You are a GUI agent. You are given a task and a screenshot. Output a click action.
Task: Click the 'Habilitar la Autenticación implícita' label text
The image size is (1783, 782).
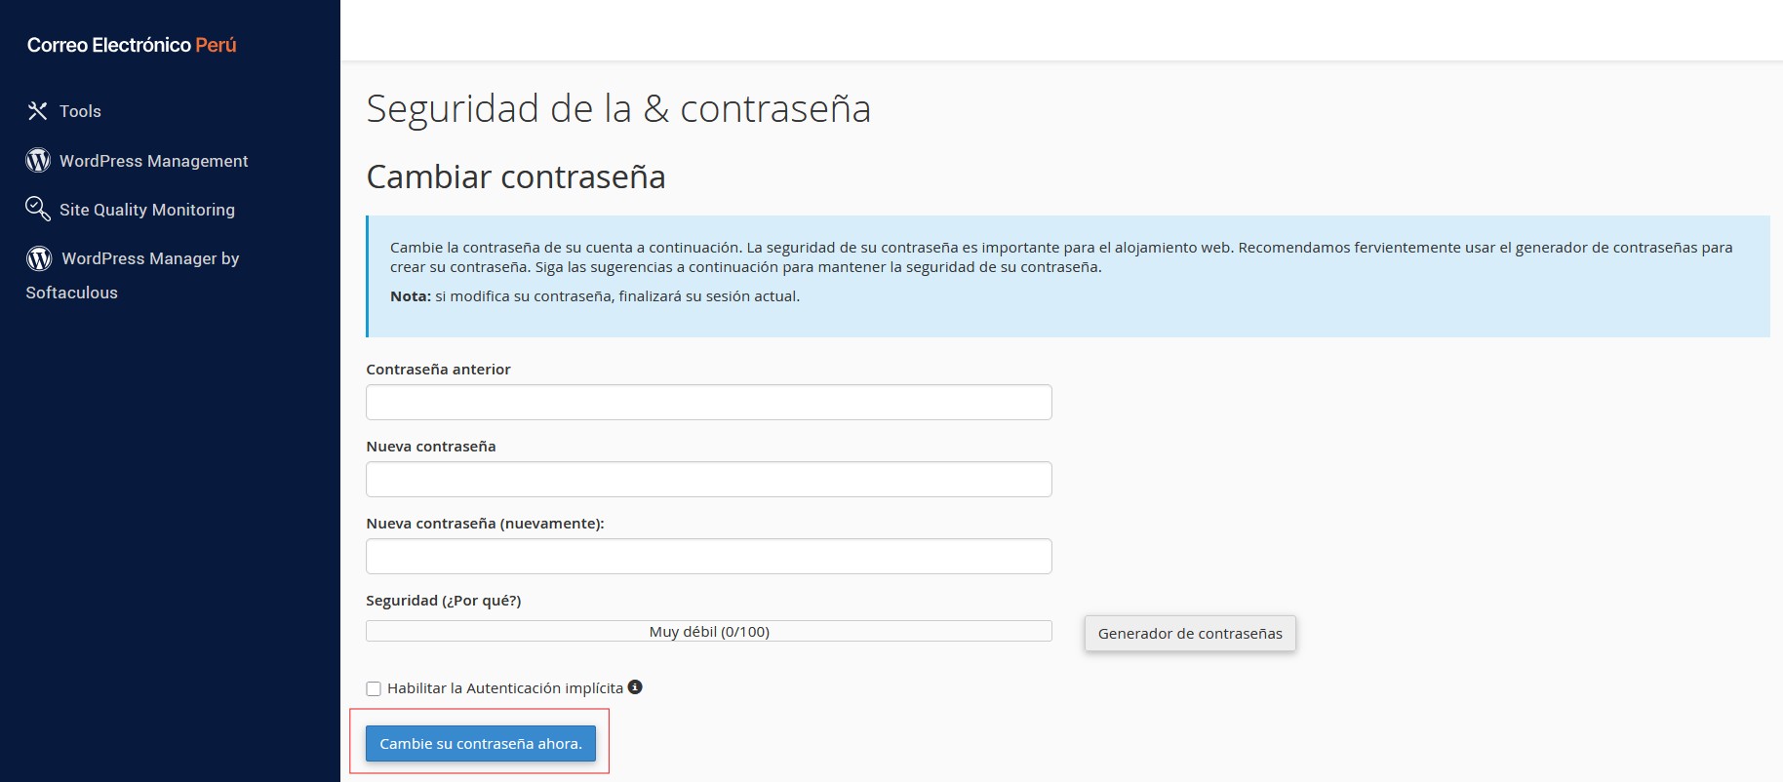point(504,688)
